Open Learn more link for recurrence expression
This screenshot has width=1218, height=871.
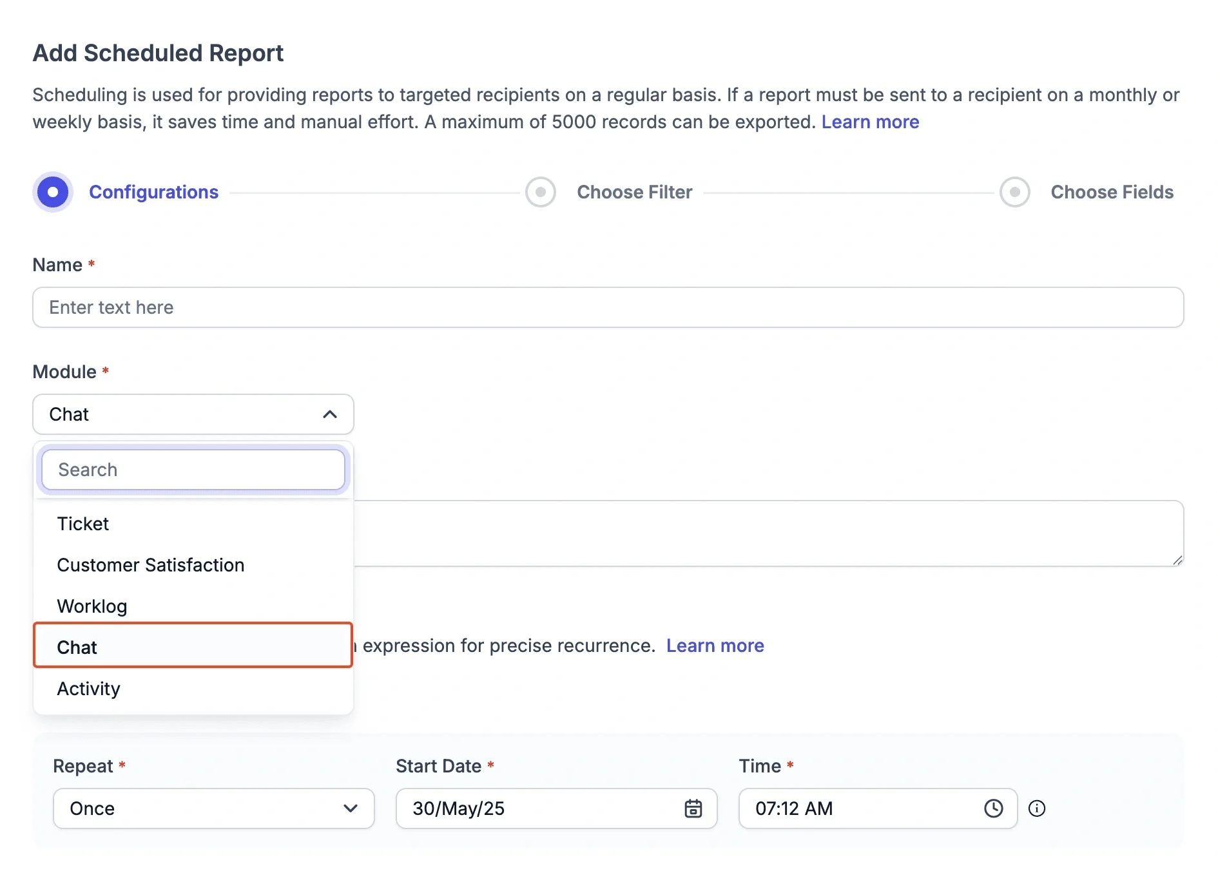715,646
